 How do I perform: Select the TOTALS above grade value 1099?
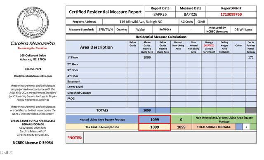coord(147,110)
